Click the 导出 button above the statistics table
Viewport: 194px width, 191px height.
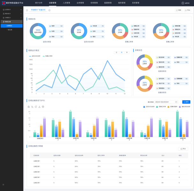(x=183, y=149)
